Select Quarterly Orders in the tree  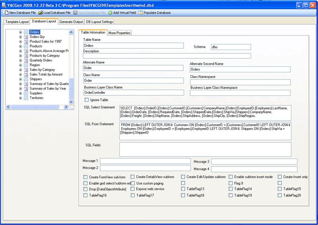click(x=41, y=60)
